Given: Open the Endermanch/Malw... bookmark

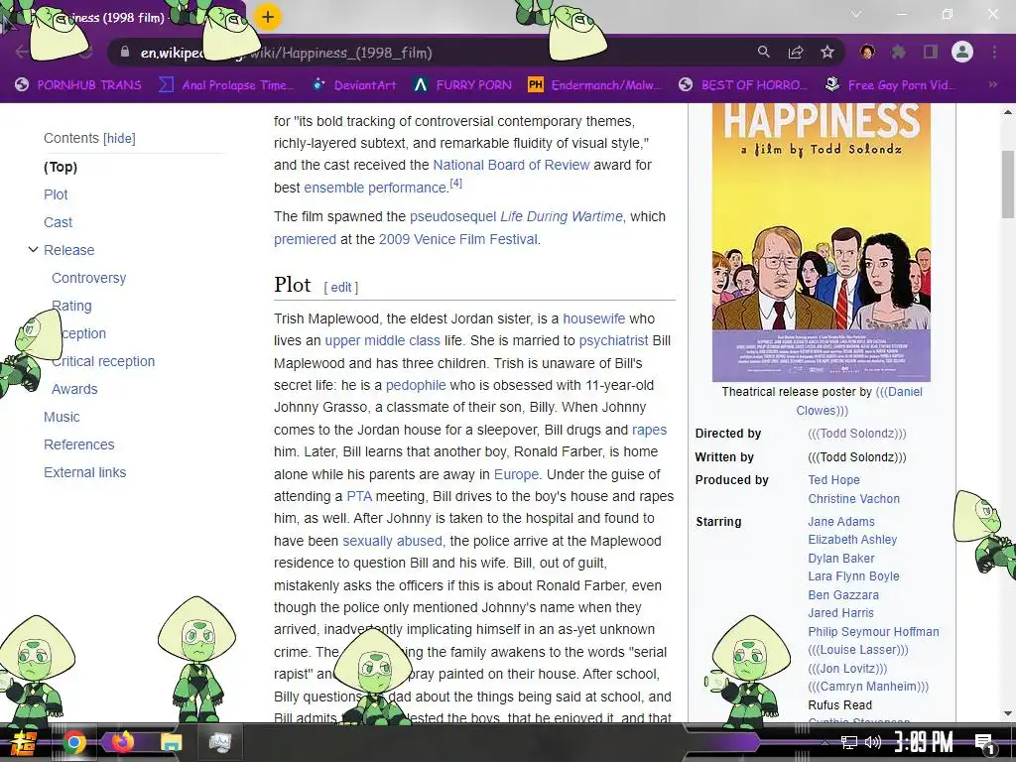Looking at the screenshot, I should [x=595, y=85].
